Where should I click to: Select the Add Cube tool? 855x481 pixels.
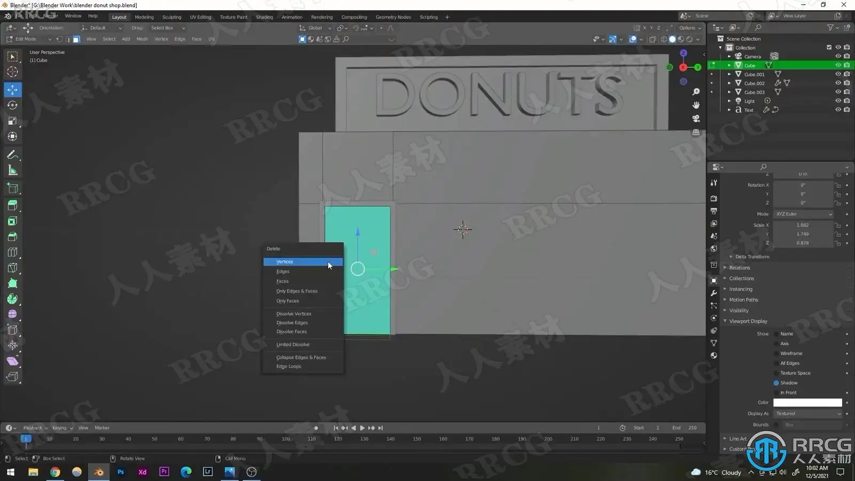(12, 188)
